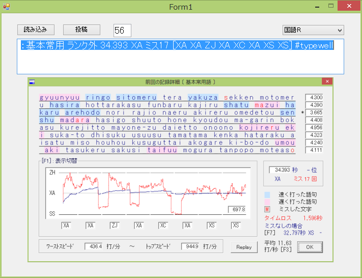Click the [F1] 表示切替 label
362x278 pixels.
click(x=60, y=161)
